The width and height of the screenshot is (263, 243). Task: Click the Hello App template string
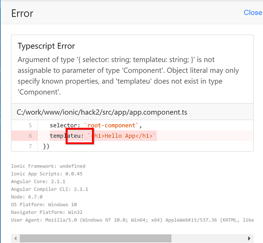122,136
